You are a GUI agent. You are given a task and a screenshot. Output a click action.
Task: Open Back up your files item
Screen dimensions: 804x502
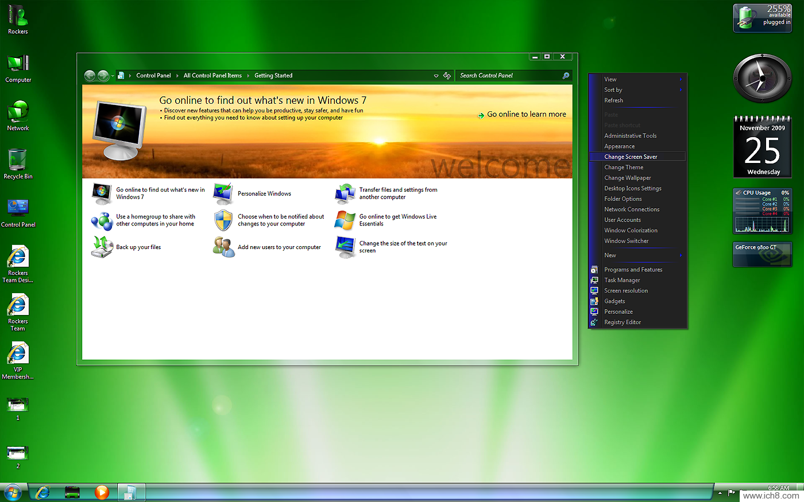[126, 247]
